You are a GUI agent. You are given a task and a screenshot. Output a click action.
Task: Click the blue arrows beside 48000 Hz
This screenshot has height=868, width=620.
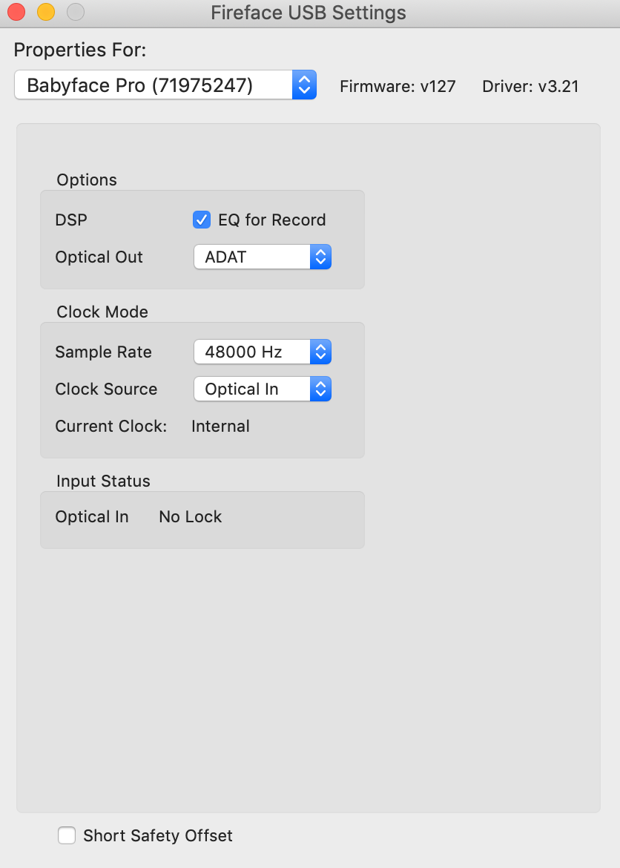coord(320,352)
